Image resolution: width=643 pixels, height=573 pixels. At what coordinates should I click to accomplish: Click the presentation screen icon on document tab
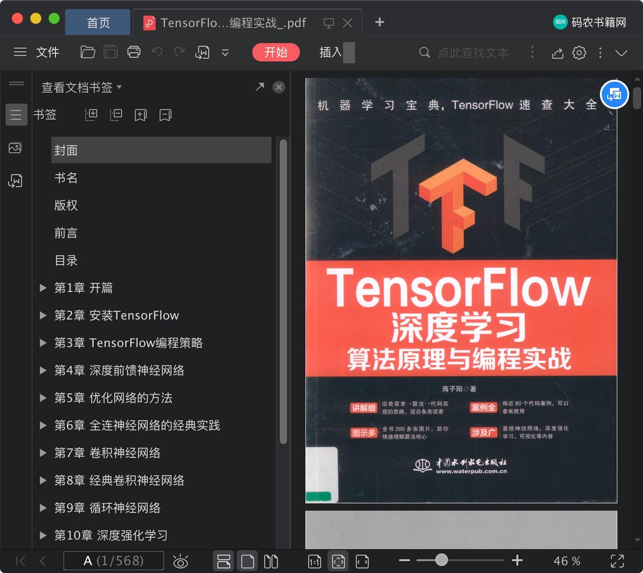pos(329,23)
